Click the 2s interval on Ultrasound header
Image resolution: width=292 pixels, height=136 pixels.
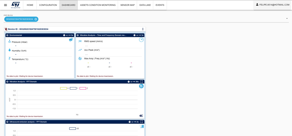(x=138, y=122)
